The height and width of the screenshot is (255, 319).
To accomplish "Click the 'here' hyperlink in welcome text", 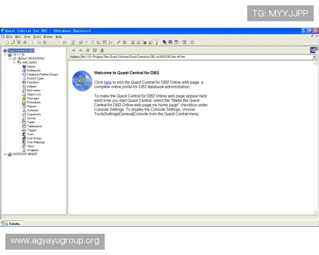I will point(107,82).
